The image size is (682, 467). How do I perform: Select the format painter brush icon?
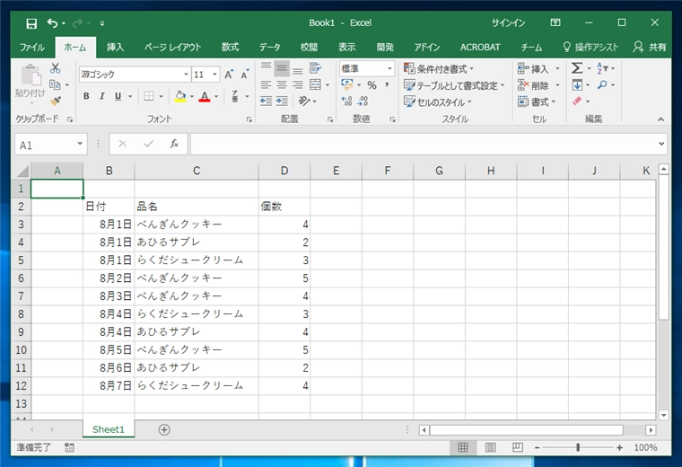coord(56,101)
